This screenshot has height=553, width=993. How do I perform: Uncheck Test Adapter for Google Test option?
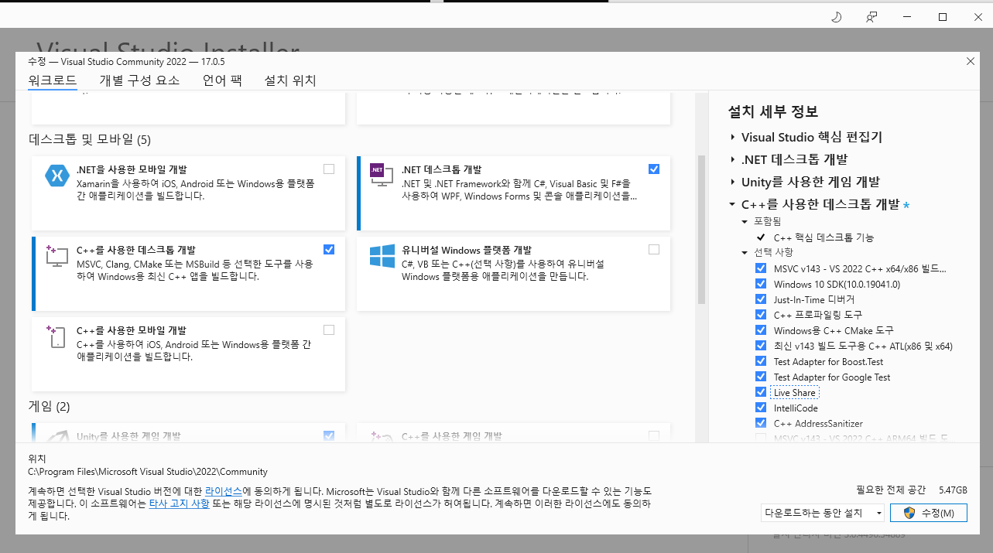click(x=761, y=377)
